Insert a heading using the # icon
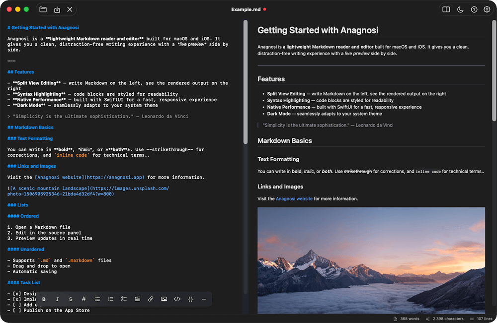The width and height of the screenshot is (497, 323). pyautogui.click(x=83, y=299)
